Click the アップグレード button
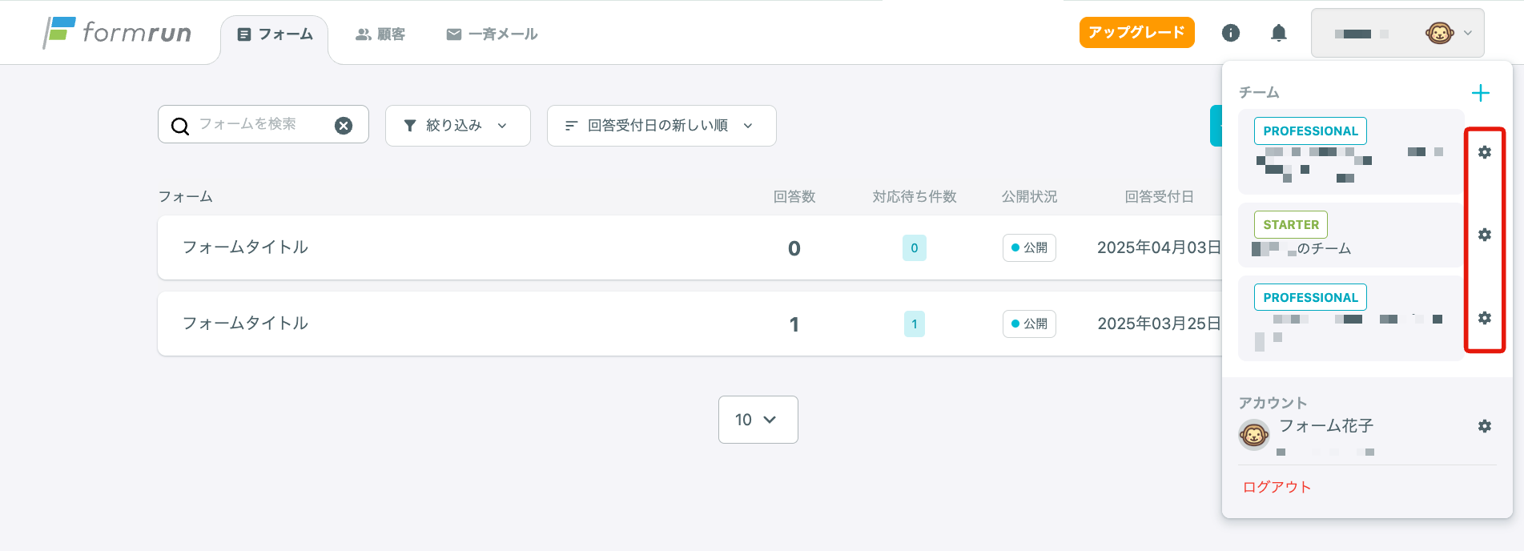 1136,33
